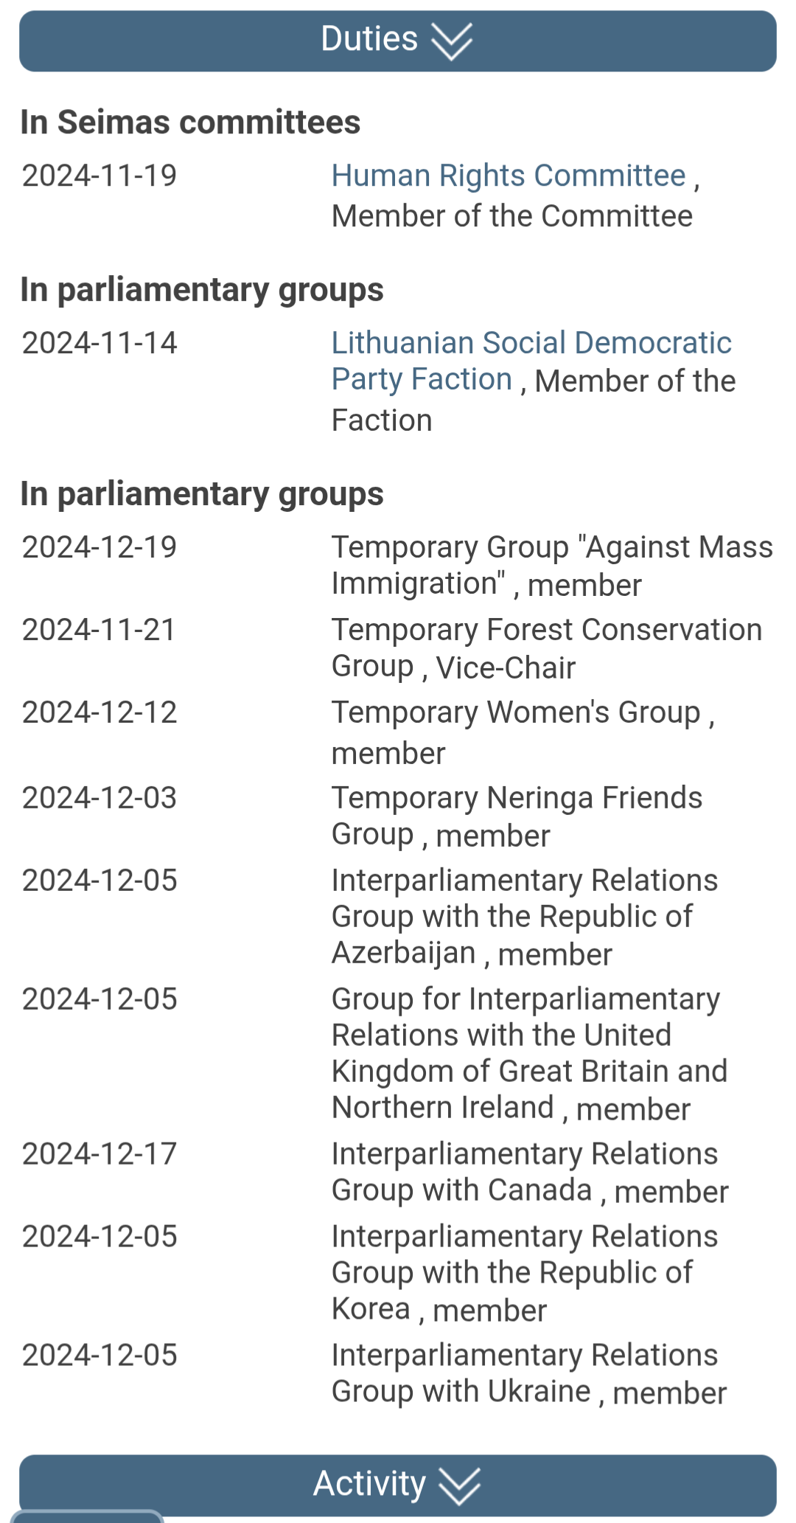Viewport: 796px width, 1523px height.
Task: Click the double-chevron icon beside Activity
Action: point(458,1485)
